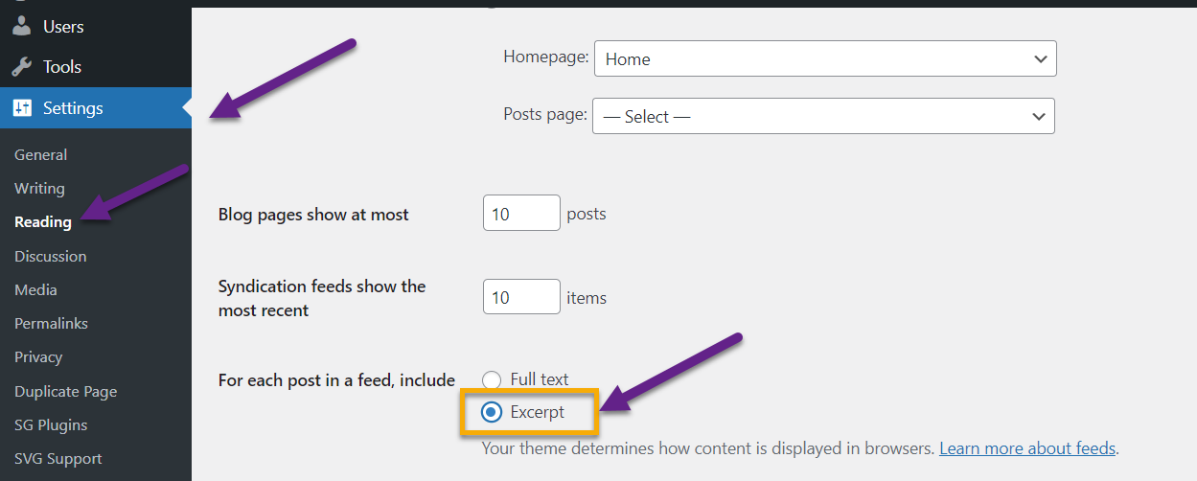Image resolution: width=1197 pixels, height=481 pixels.
Task: Click 'For each post in a feed, include' label
Action: coord(336,380)
